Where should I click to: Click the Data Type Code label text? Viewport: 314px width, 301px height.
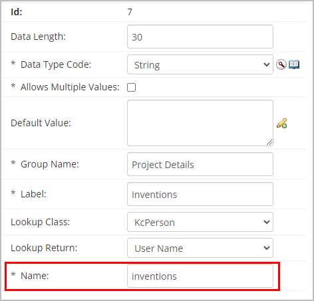(x=56, y=64)
